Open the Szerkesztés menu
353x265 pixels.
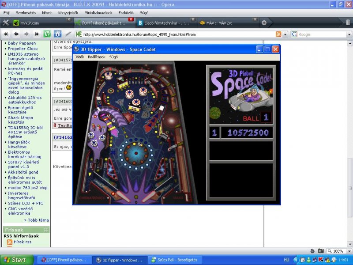point(26,13)
